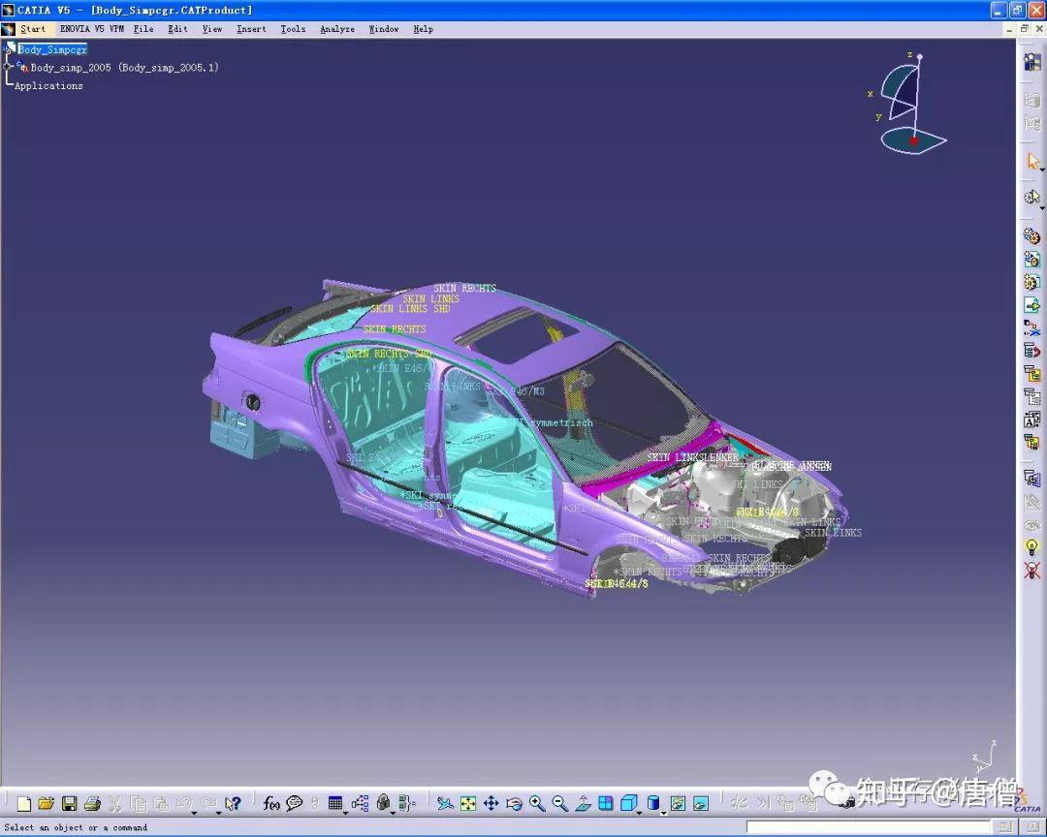
Task: Select the Isometric View icon
Action: click(x=628, y=803)
